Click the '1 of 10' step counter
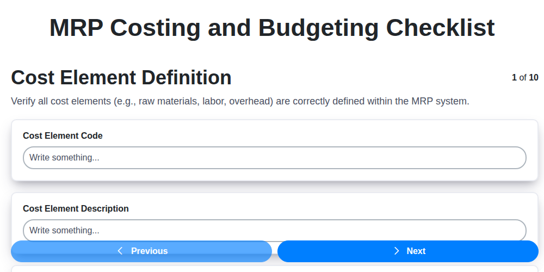The width and height of the screenshot is (544, 272). (525, 78)
